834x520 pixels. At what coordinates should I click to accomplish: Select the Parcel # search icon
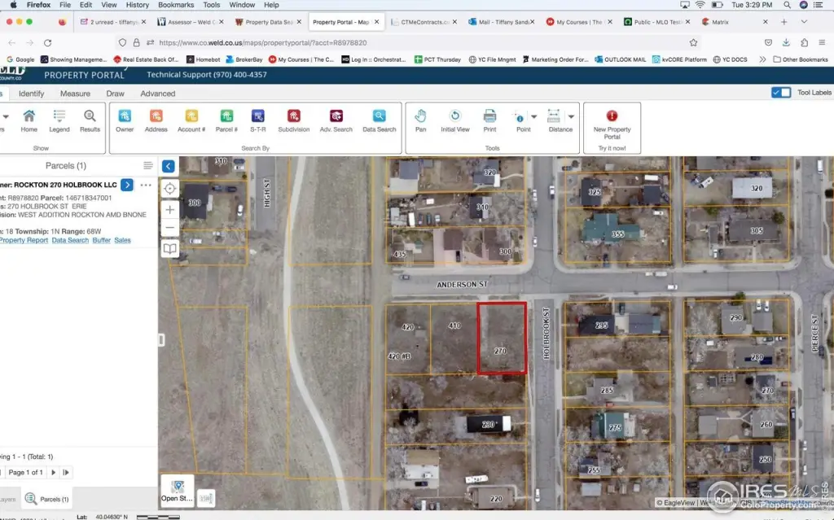click(x=226, y=120)
